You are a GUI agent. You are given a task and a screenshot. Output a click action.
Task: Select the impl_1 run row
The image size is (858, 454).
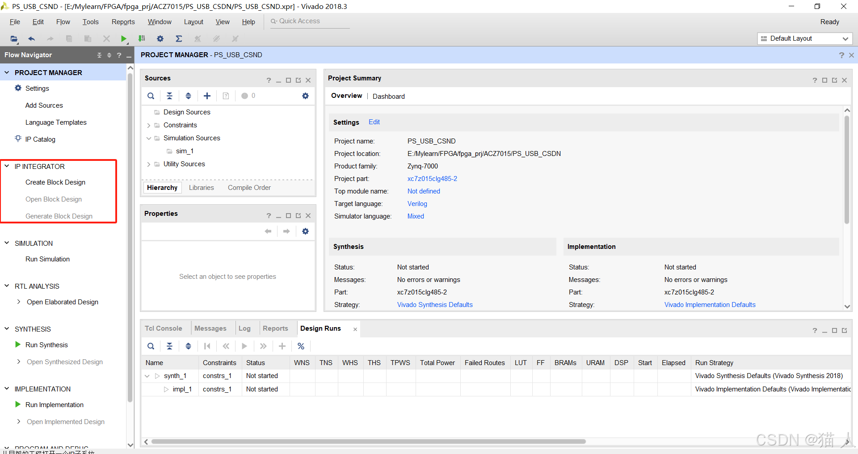pos(496,390)
